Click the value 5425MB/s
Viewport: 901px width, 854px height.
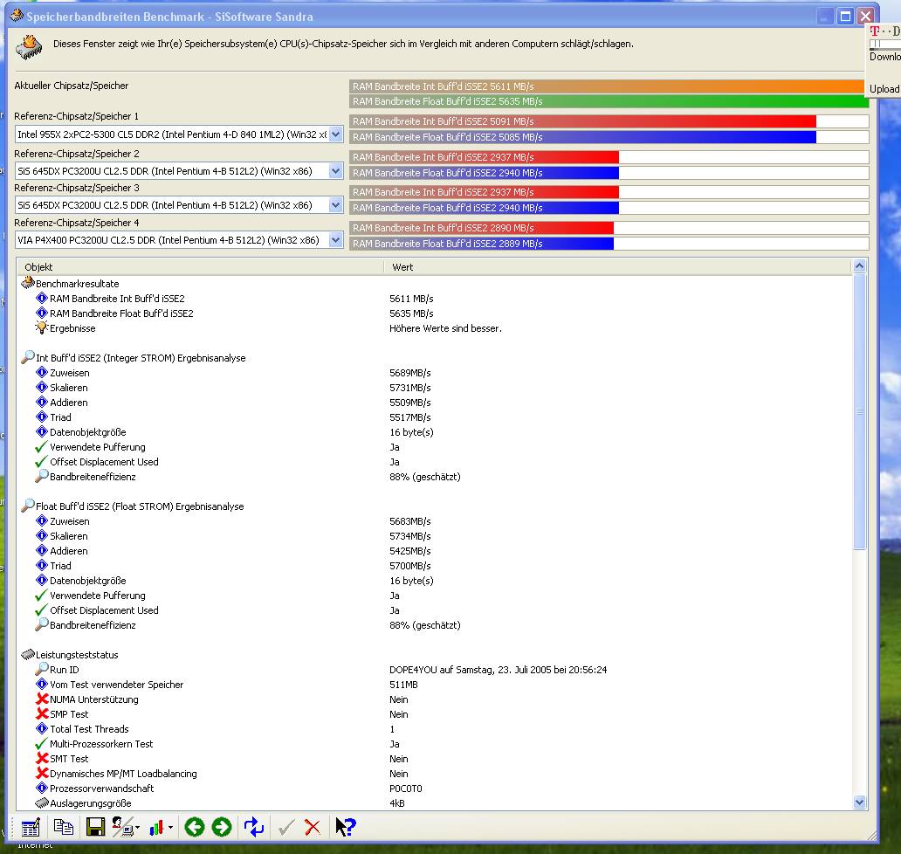(410, 551)
